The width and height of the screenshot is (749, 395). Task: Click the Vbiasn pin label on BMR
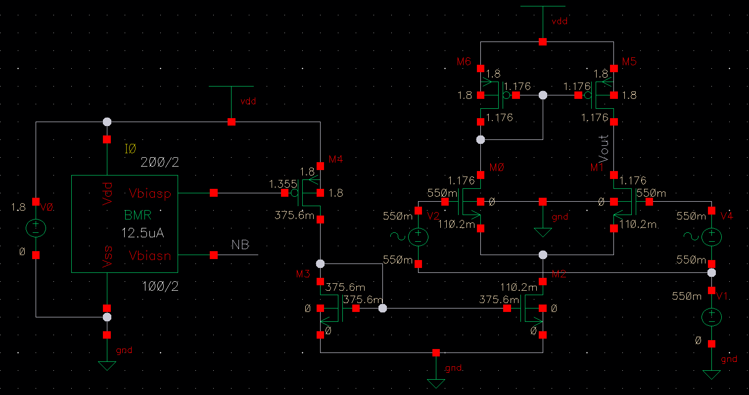(x=150, y=256)
